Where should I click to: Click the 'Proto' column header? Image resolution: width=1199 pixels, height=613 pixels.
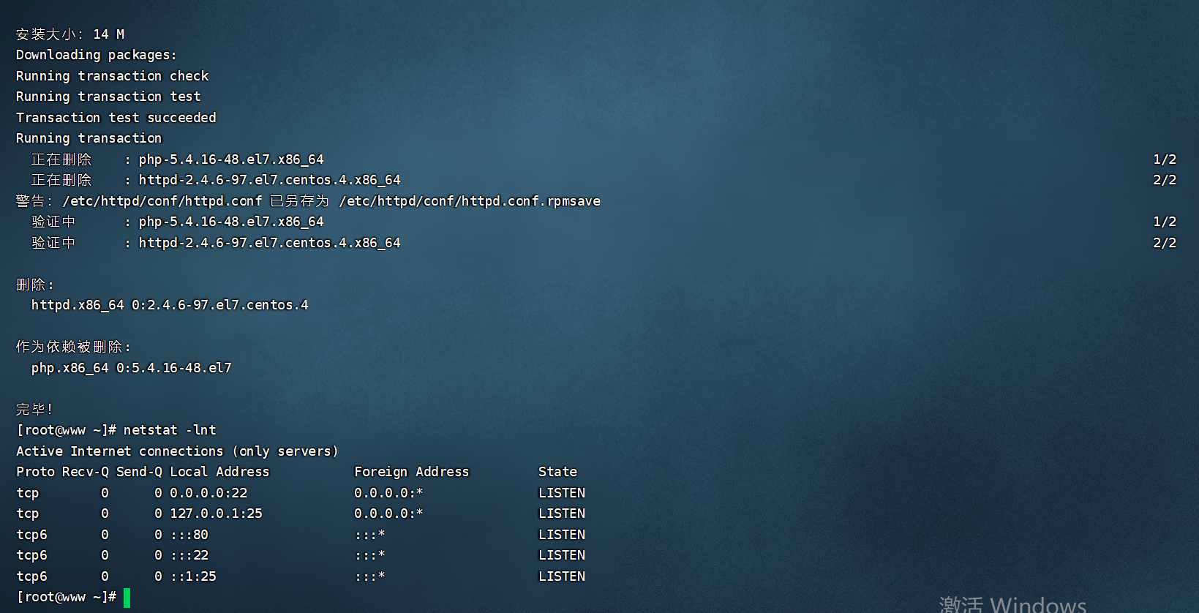coord(35,472)
